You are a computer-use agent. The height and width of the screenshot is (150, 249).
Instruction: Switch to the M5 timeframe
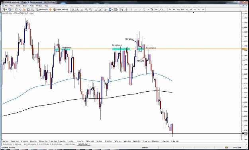click(x=174, y=10)
